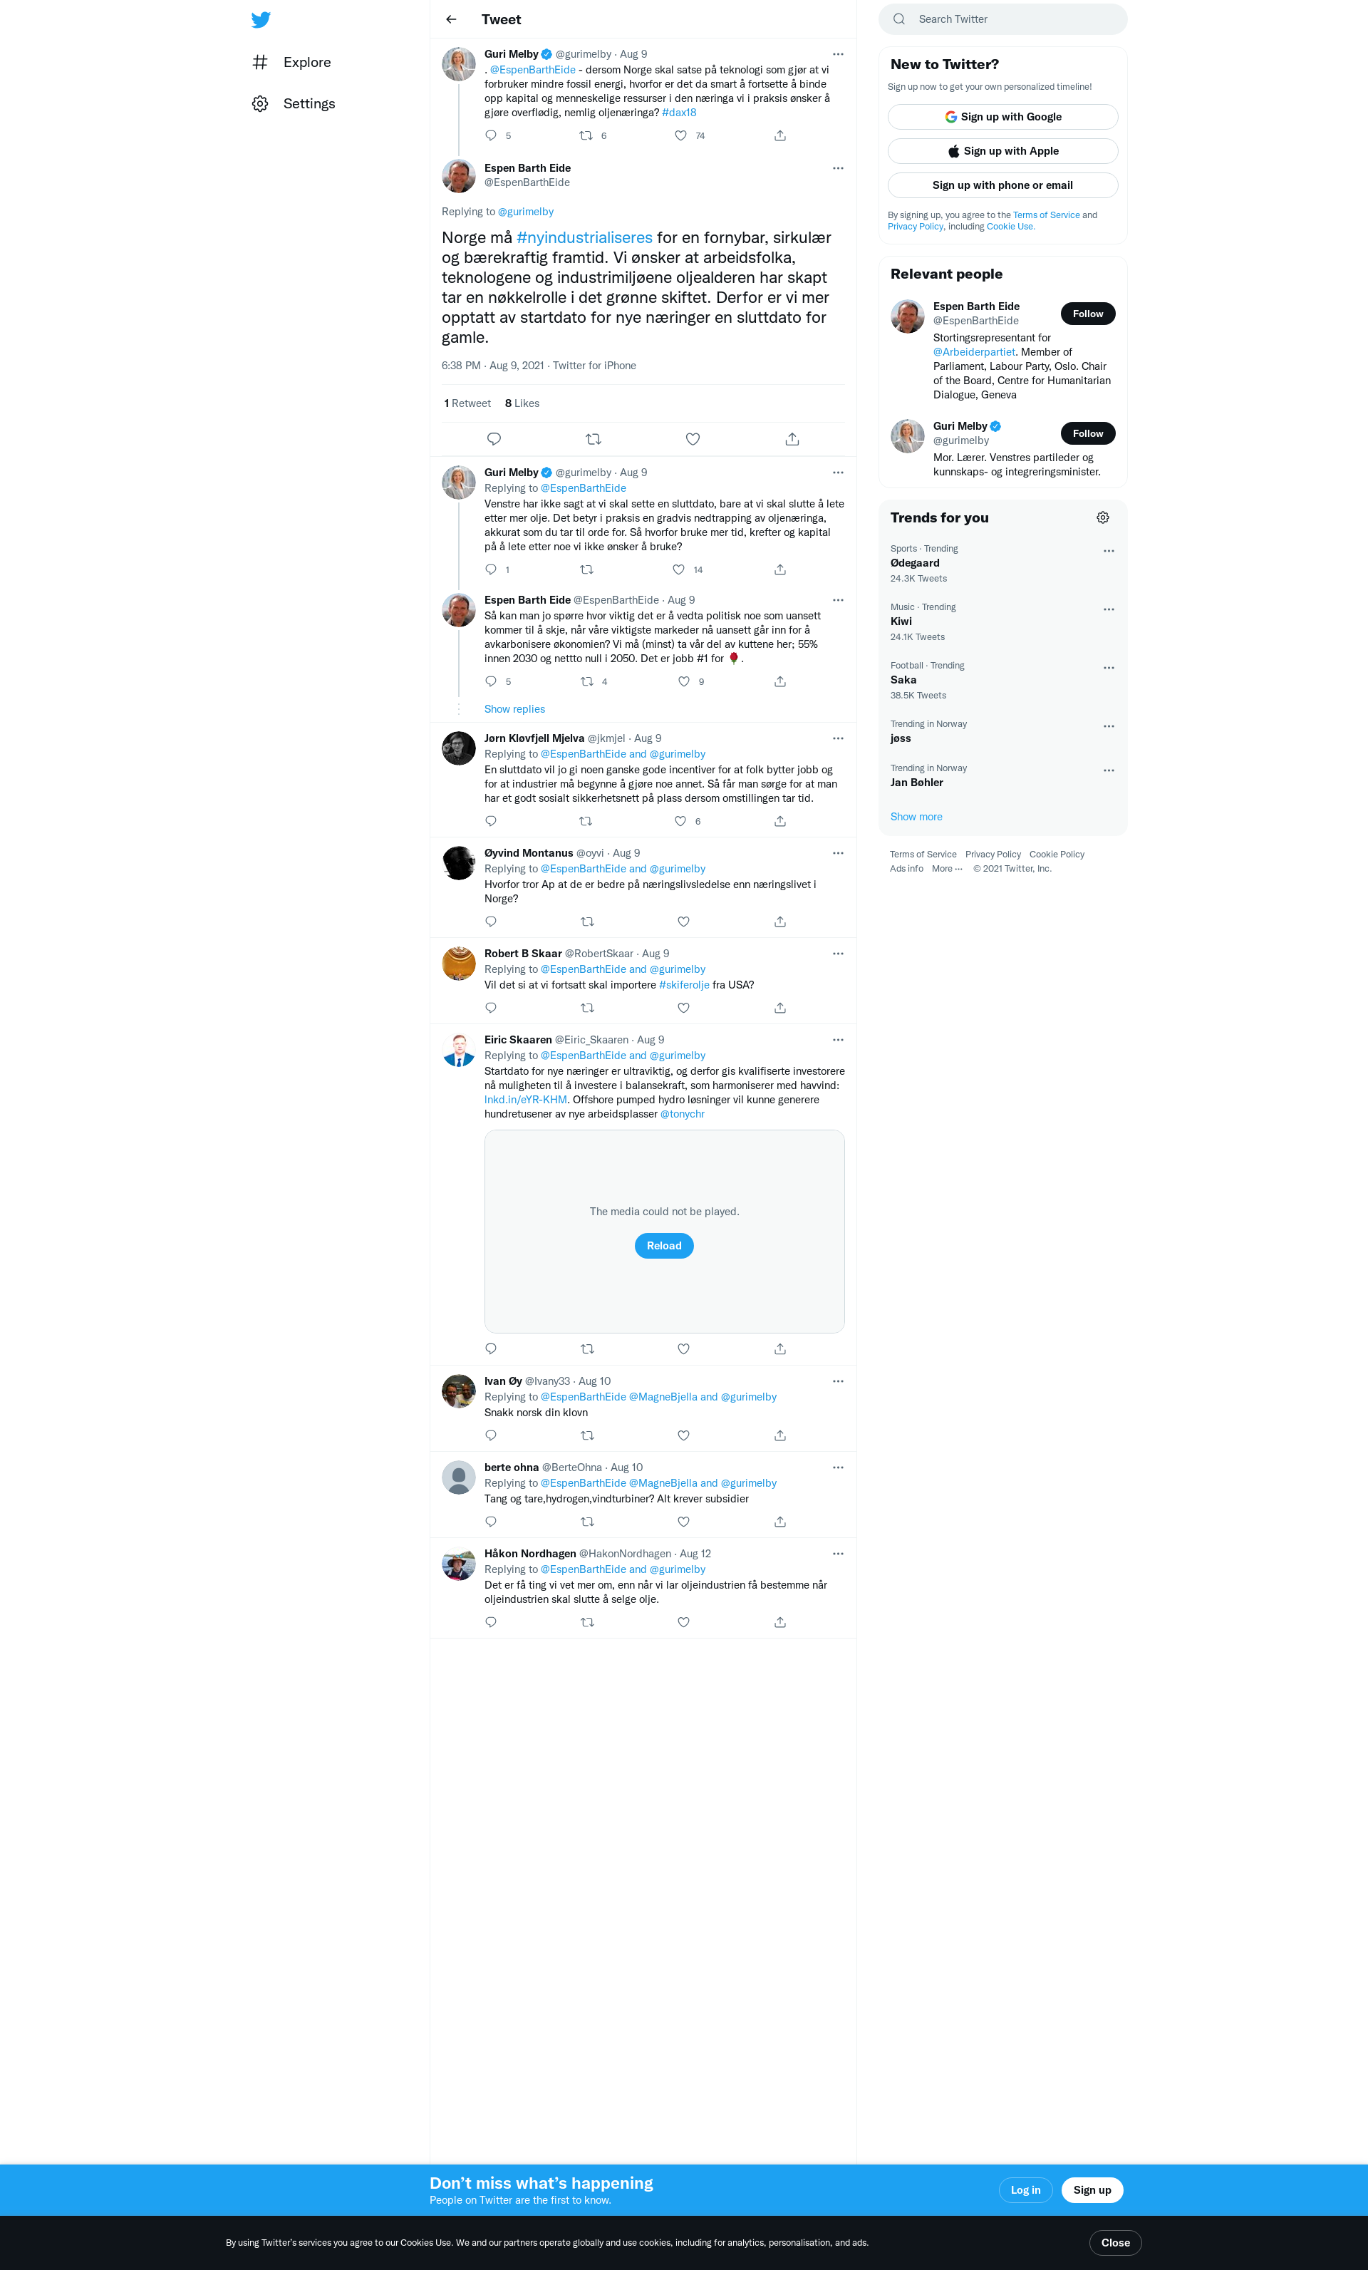The width and height of the screenshot is (1368, 2270).
Task: Share the main tweet via share icon
Action: click(x=792, y=440)
